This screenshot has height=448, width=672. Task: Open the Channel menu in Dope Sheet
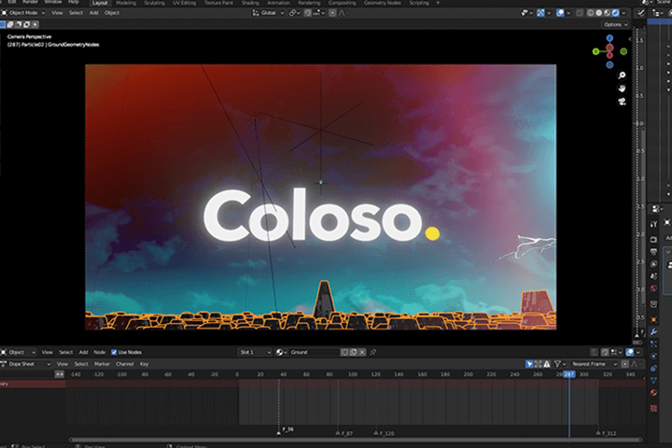coord(125,364)
